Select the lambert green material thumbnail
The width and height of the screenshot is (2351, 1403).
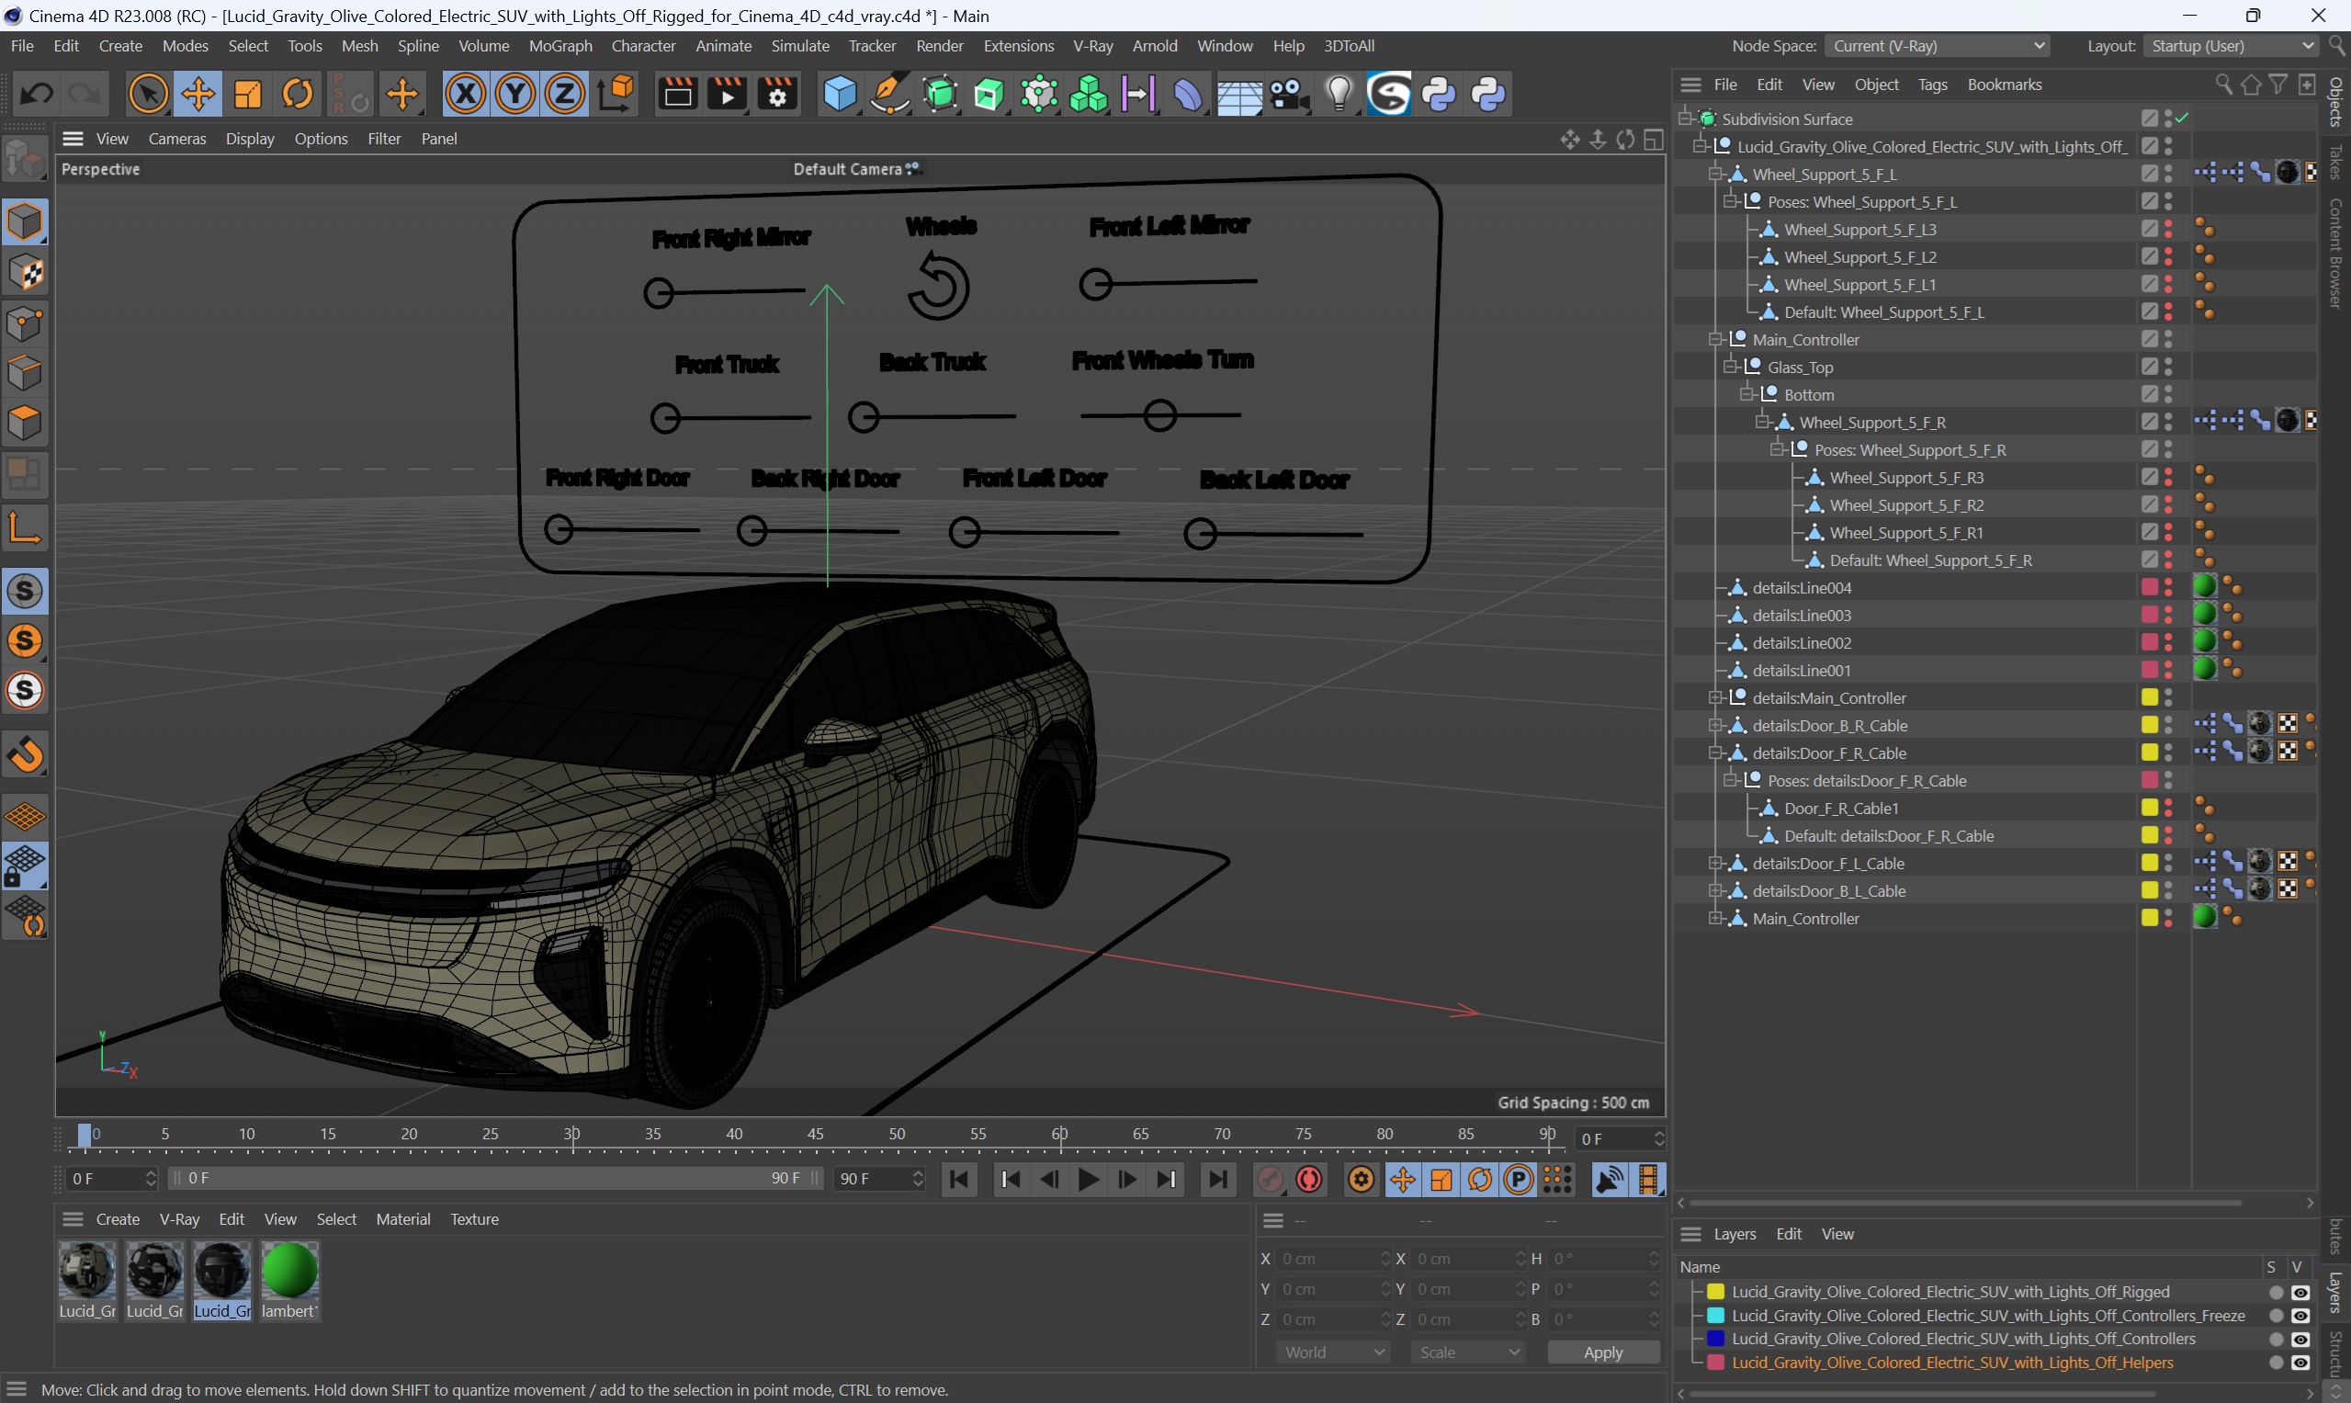(289, 1270)
